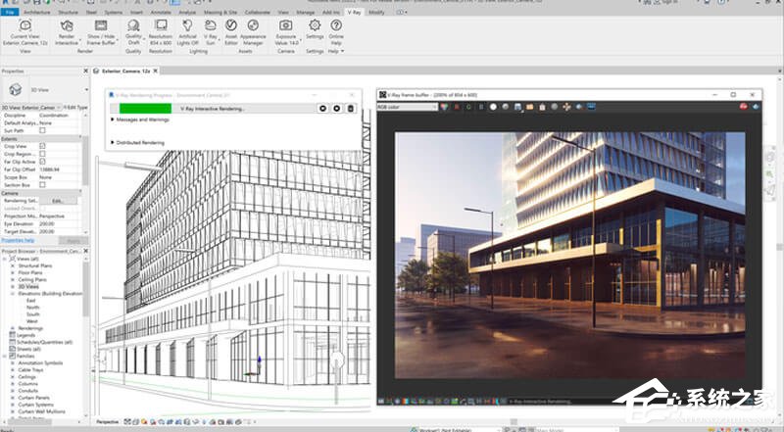Click the V-Ray Settings gear icon
This screenshot has width=784, height=432.
pos(315,25)
